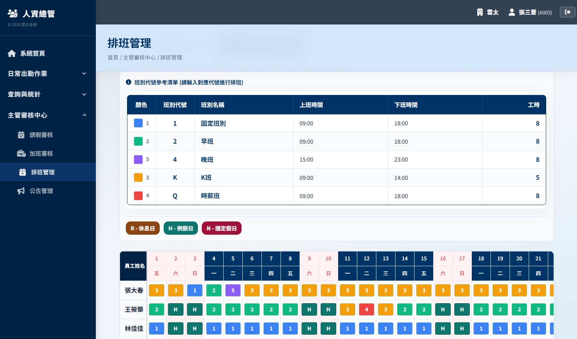Open the 請假審核 menu item
Screen dimensions: 577x339
[48, 135]
